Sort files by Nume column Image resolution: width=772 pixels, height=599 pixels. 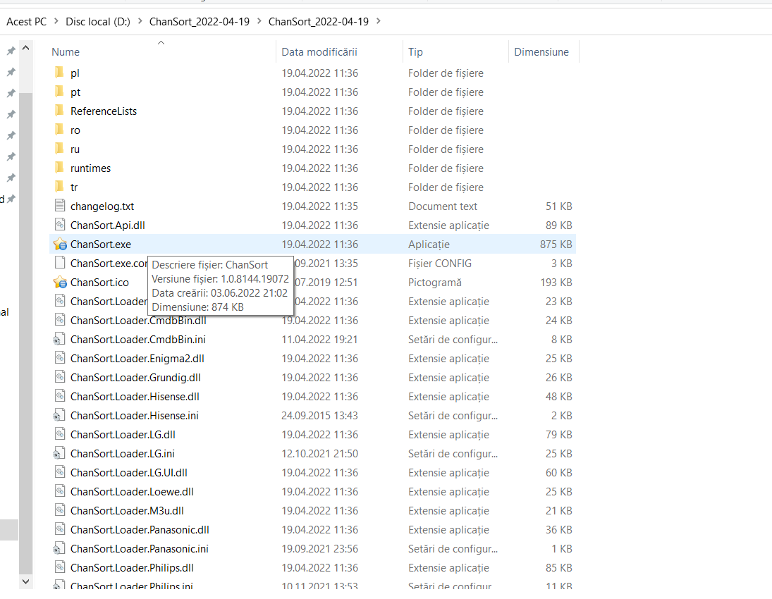pos(66,51)
